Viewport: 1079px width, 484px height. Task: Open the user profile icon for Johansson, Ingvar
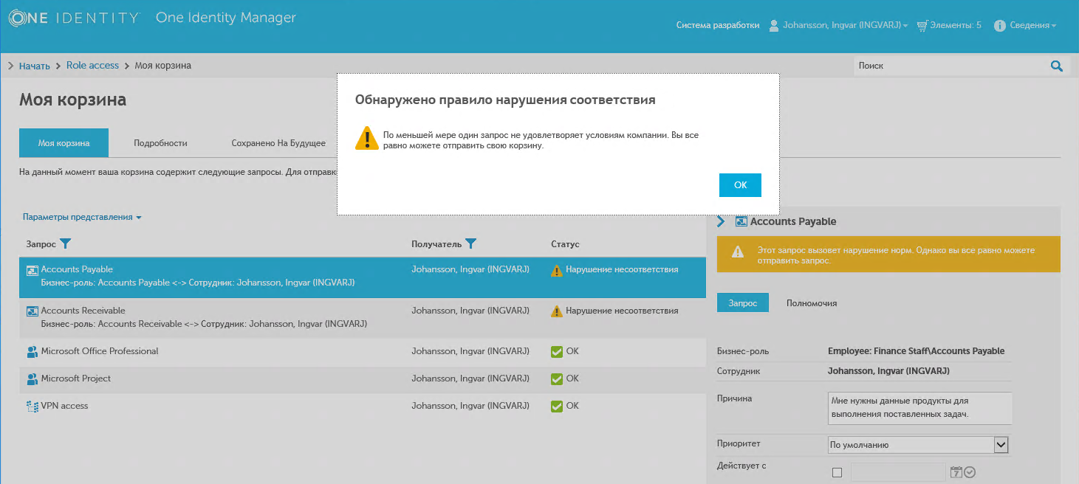click(x=774, y=25)
